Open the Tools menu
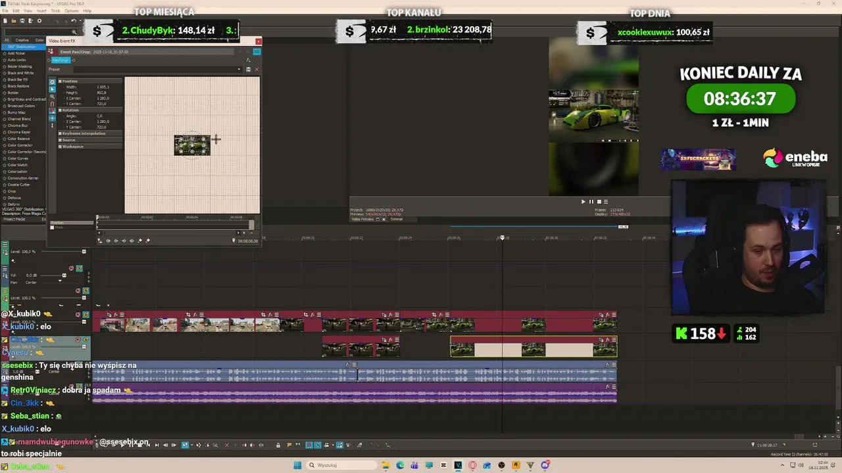This screenshot has height=473, width=842. point(55,11)
